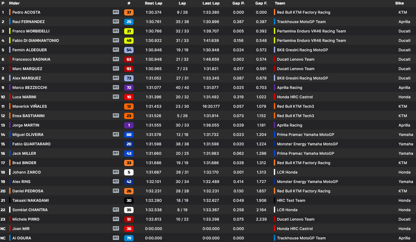Click HRC Test Team entry
This screenshot has height=242, width=416.
[x=291, y=200]
